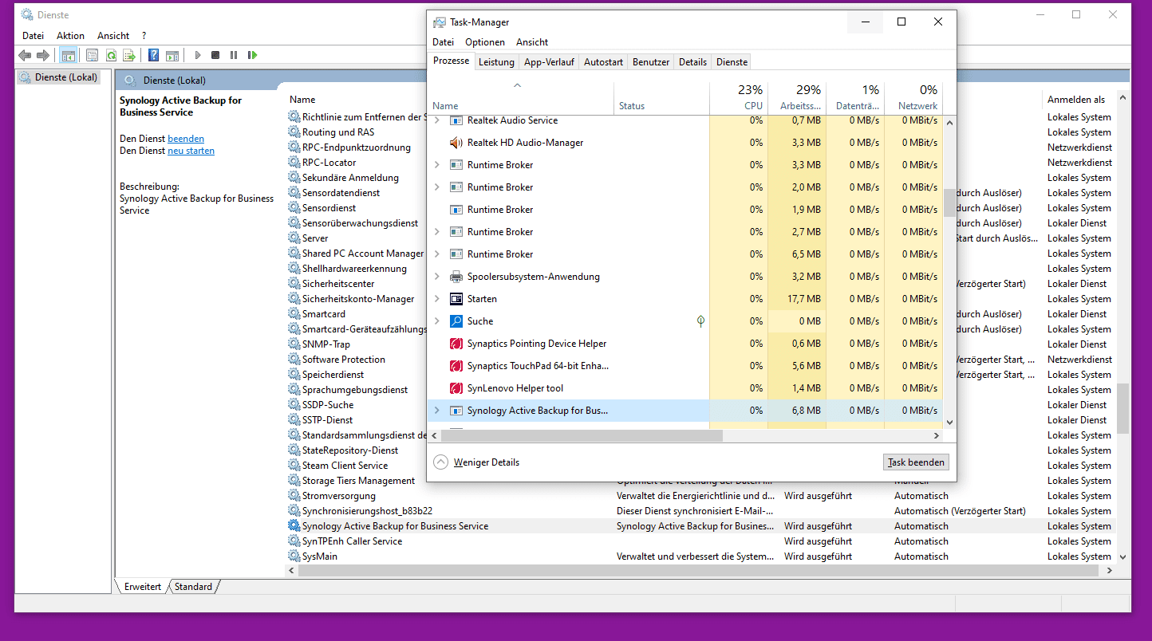1152x641 pixels.
Task: Open Optionen menu in Task-Manager
Action: (x=485, y=42)
